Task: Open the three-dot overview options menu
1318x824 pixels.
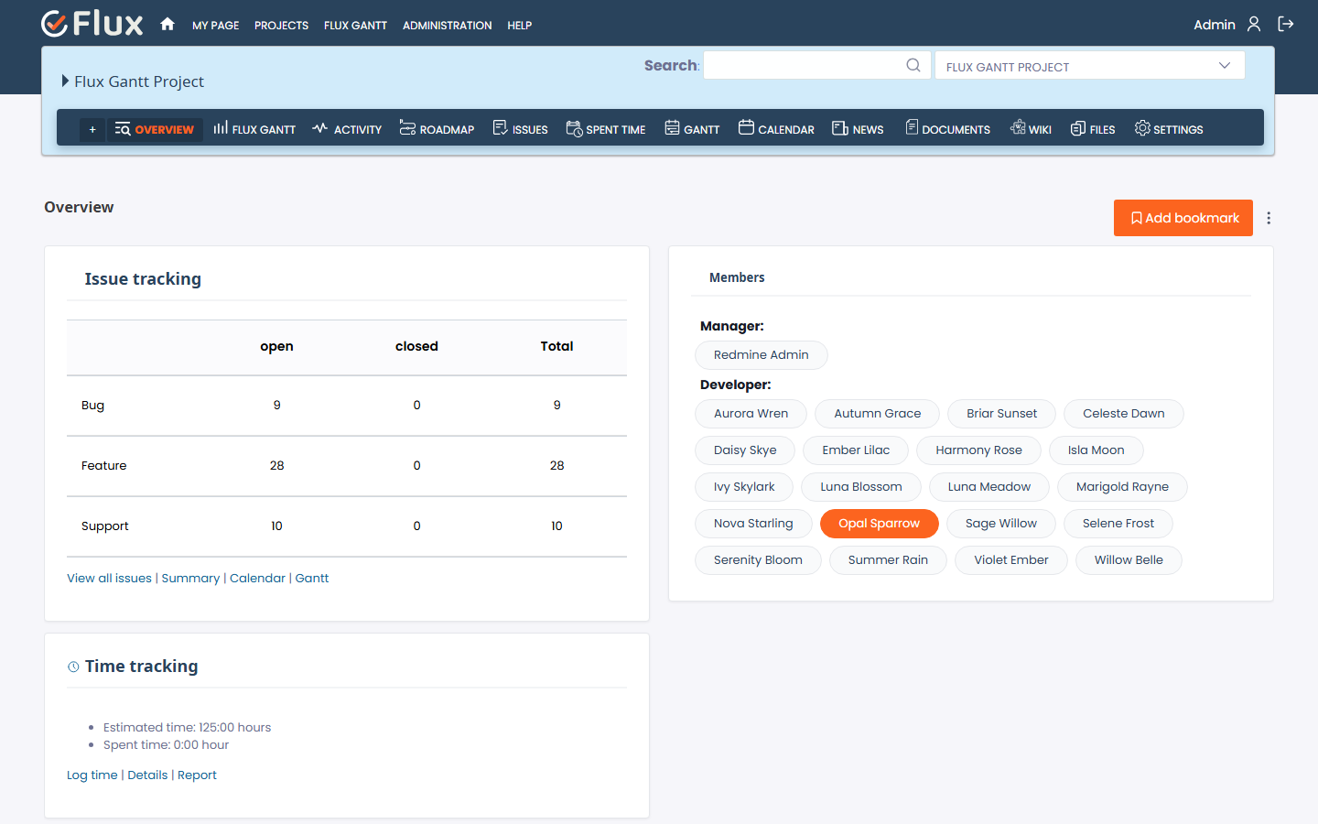Action: click(1269, 218)
